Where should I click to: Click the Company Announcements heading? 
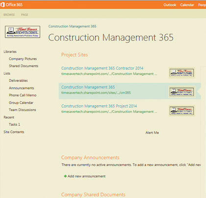tap(90, 157)
